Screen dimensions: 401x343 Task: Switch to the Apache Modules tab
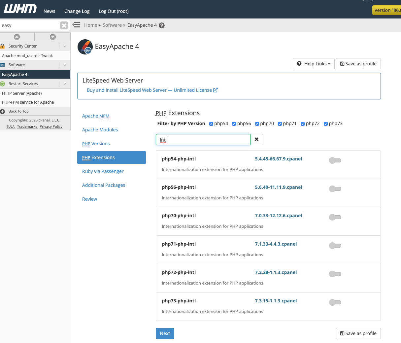[x=100, y=130]
